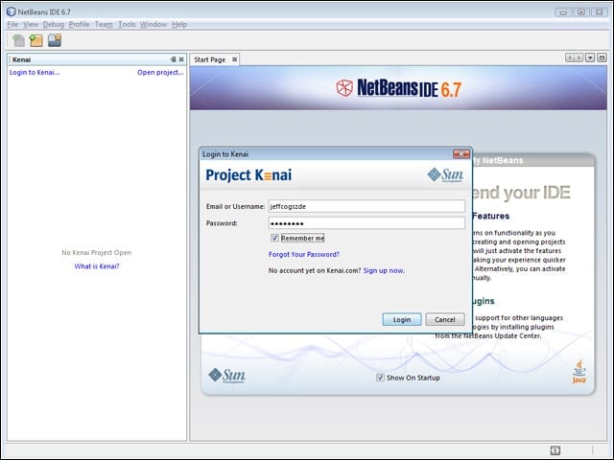
Task: Open the documents list dropdown arrow
Action: (590, 57)
